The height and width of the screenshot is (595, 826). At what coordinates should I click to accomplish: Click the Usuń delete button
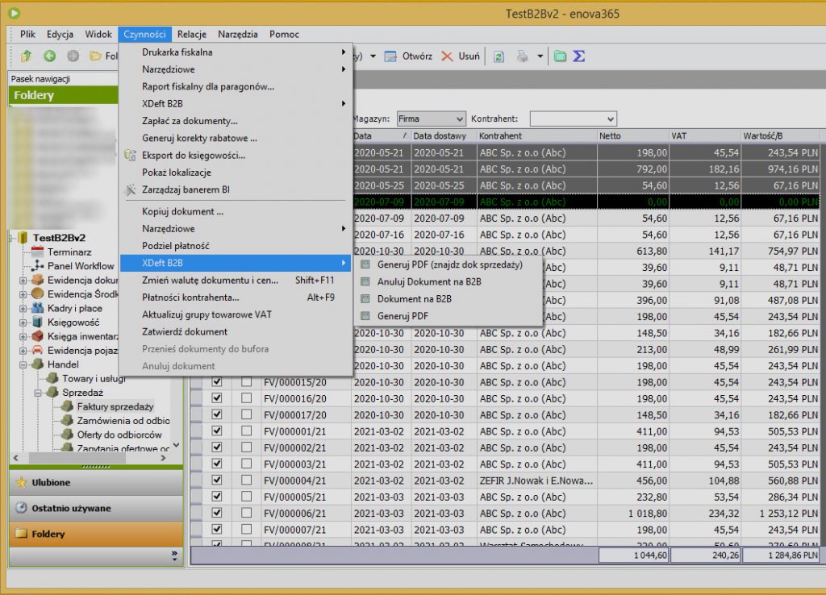click(x=461, y=56)
